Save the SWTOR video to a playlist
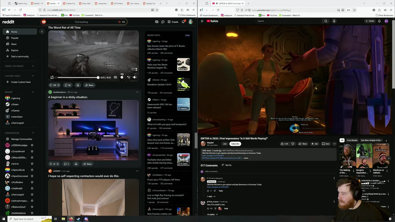This screenshot has height=222, width=395. click(x=326, y=144)
